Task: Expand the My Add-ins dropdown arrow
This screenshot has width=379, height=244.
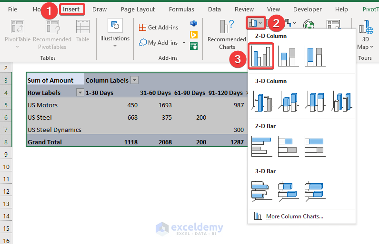Action: click(x=184, y=43)
